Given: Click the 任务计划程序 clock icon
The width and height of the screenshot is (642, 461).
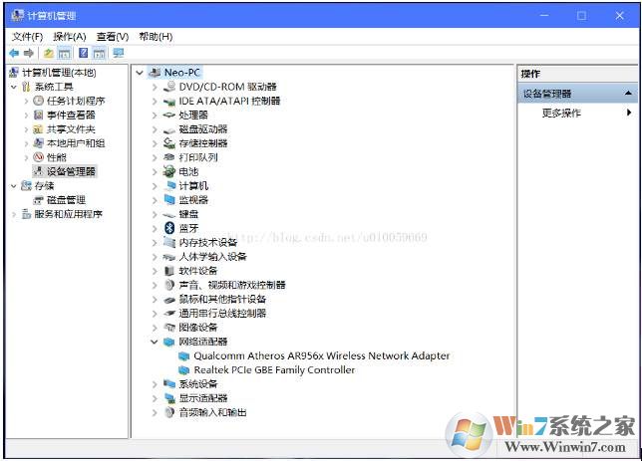Looking at the screenshot, I should point(38,101).
